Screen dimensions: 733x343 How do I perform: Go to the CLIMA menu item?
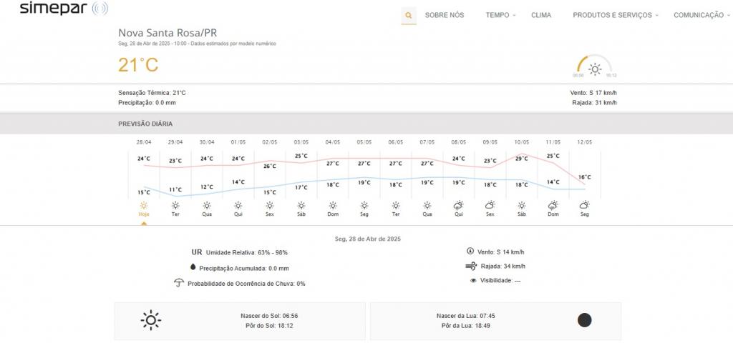coord(541,15)
